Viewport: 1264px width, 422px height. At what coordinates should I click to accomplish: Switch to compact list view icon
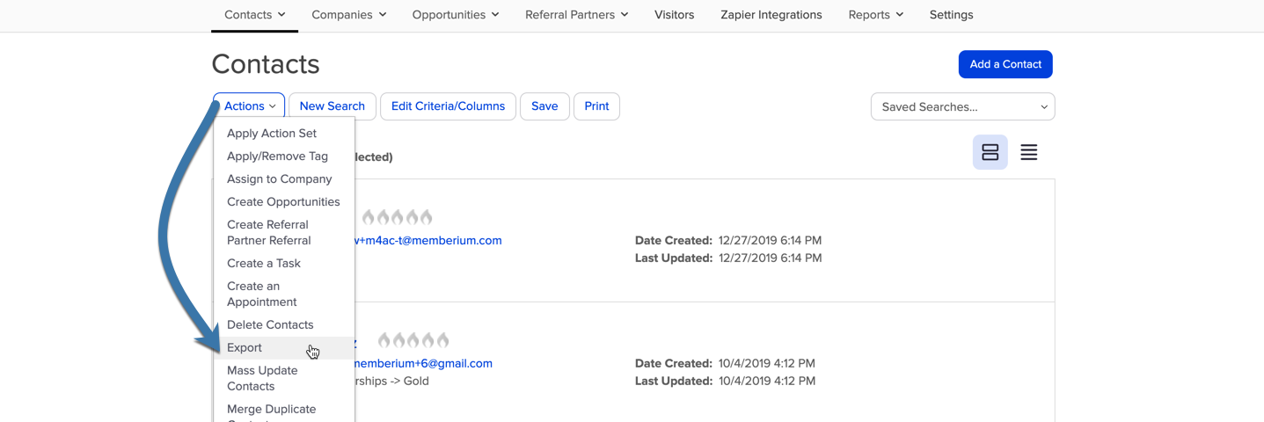tap(1028, 152)
